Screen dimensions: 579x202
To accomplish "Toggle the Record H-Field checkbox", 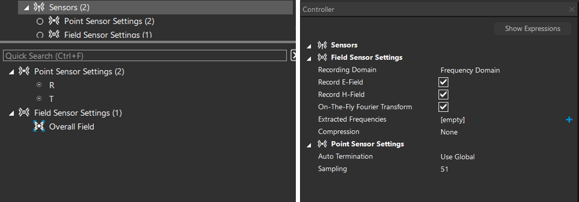I will (x=443, y=94).
